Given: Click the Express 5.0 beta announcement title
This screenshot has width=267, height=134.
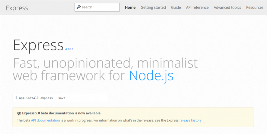Looking at the screenshot, I should [62, 113].
